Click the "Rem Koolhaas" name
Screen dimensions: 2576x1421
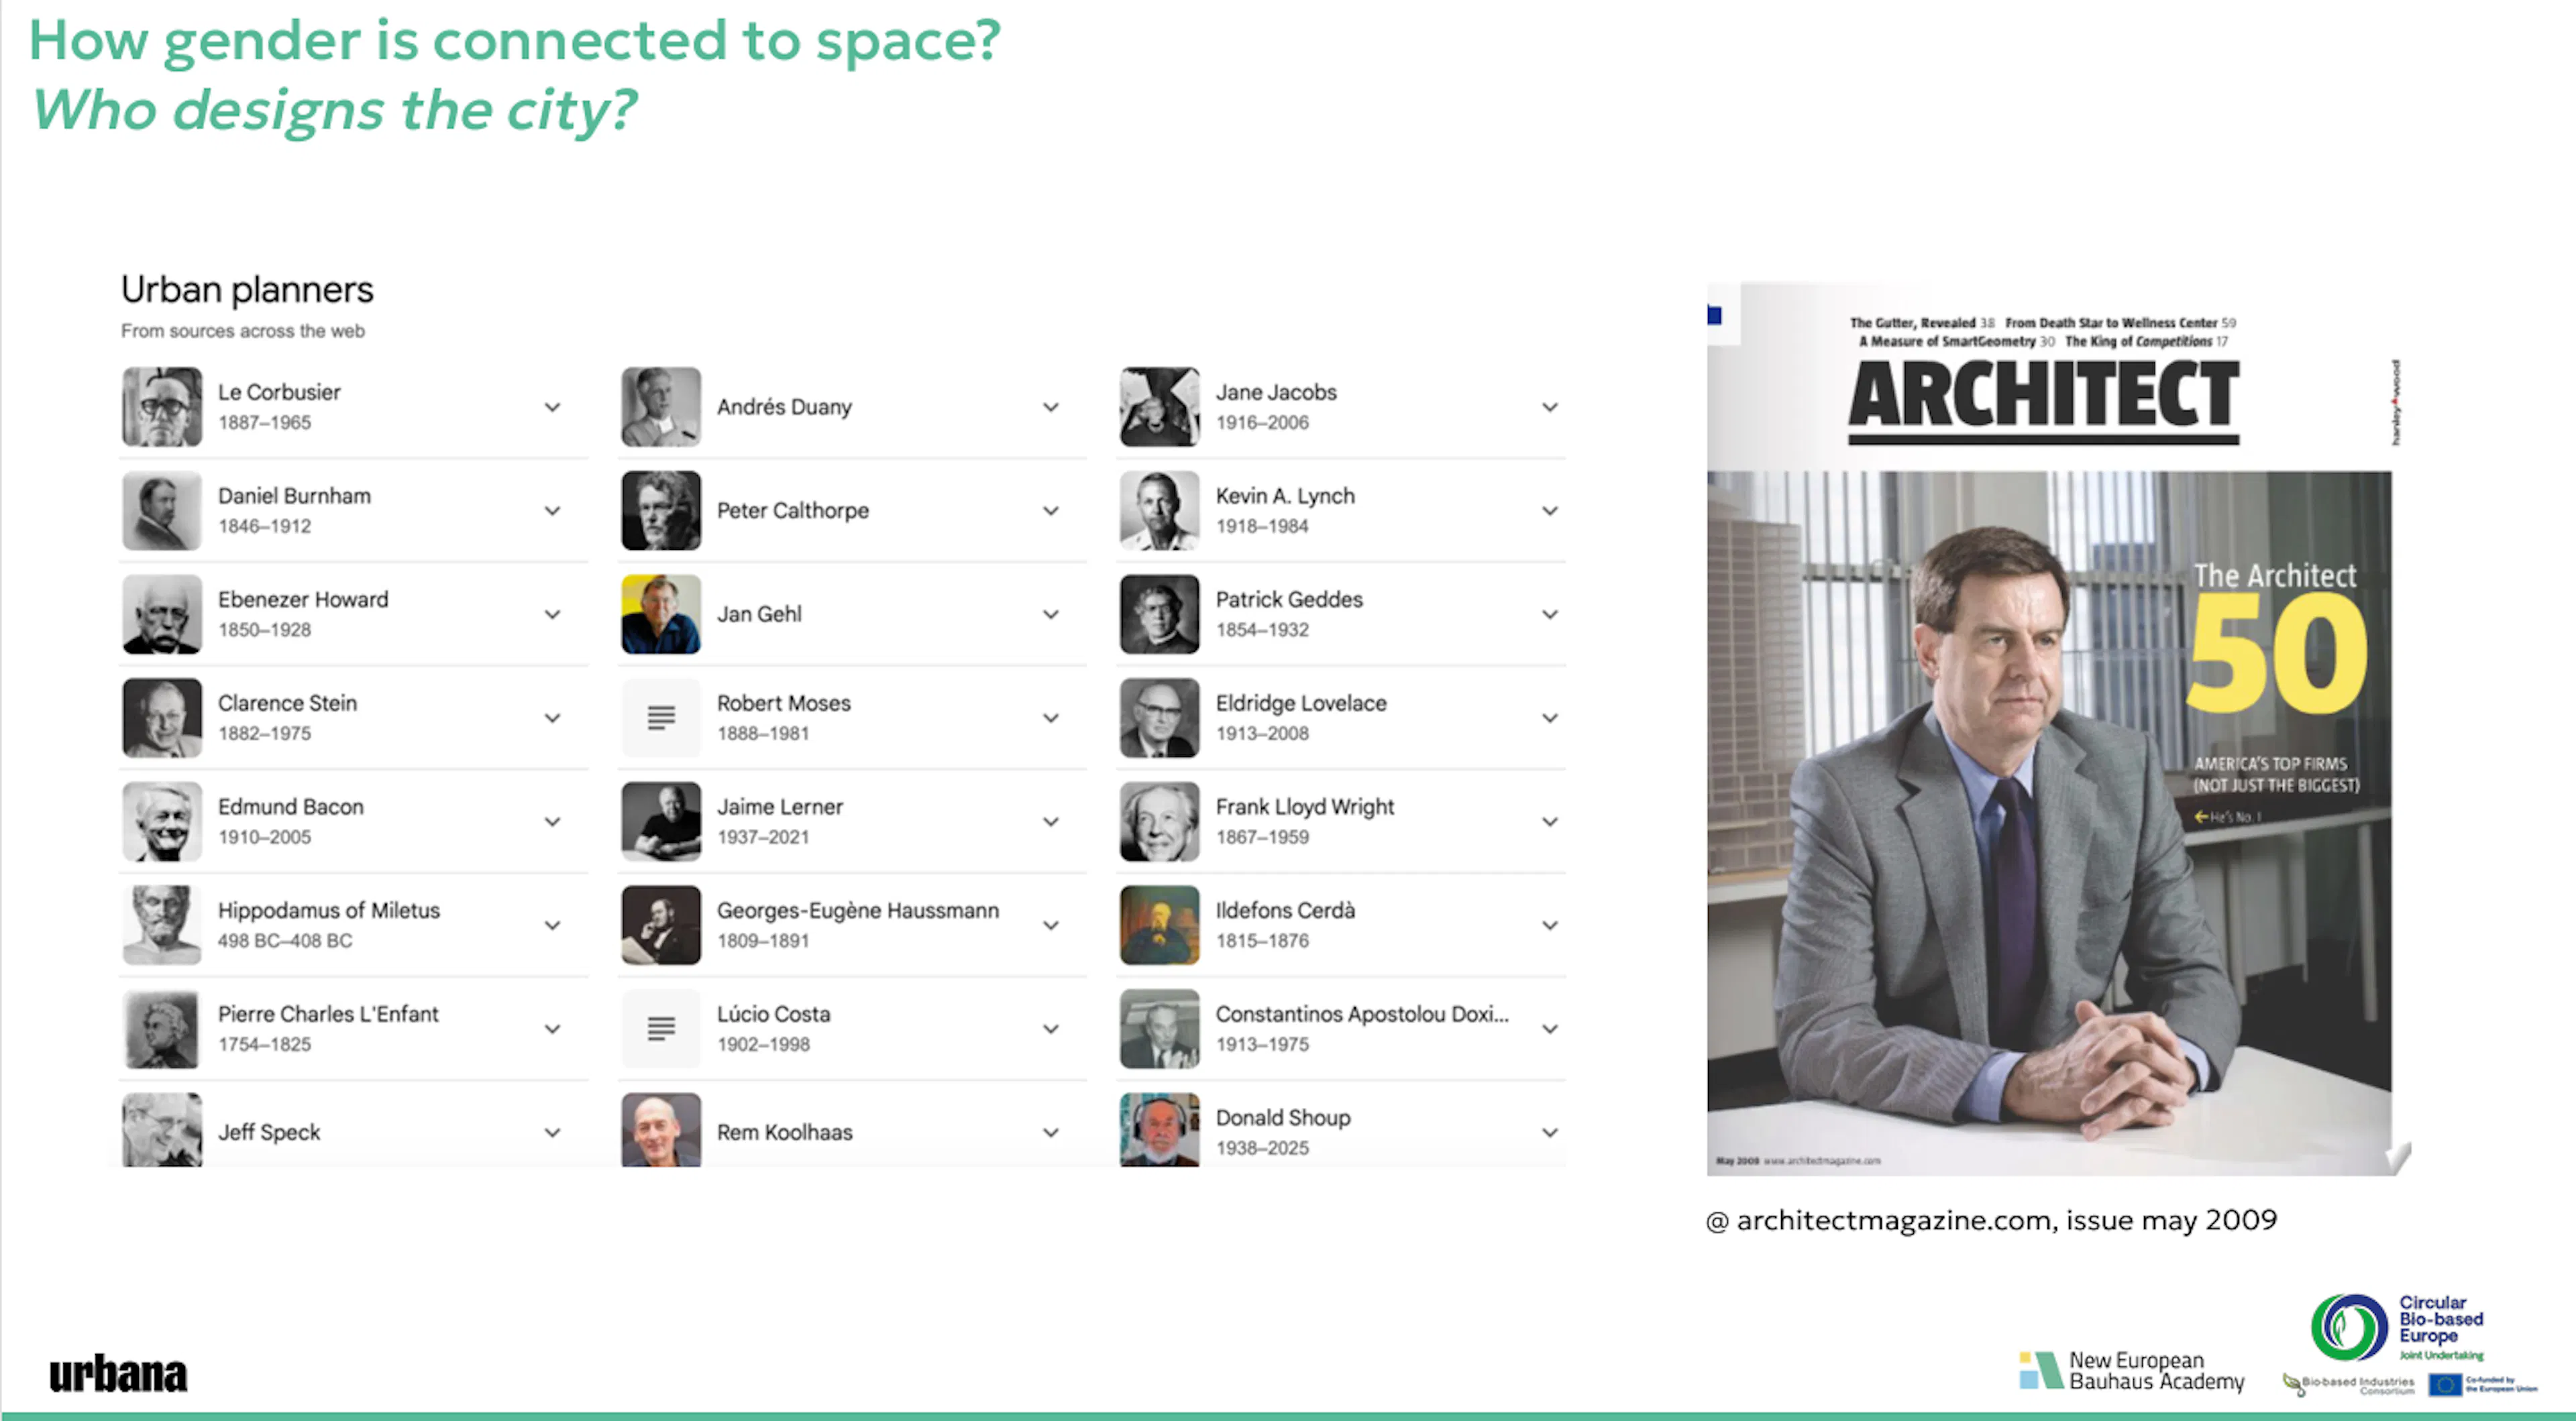785,1133
